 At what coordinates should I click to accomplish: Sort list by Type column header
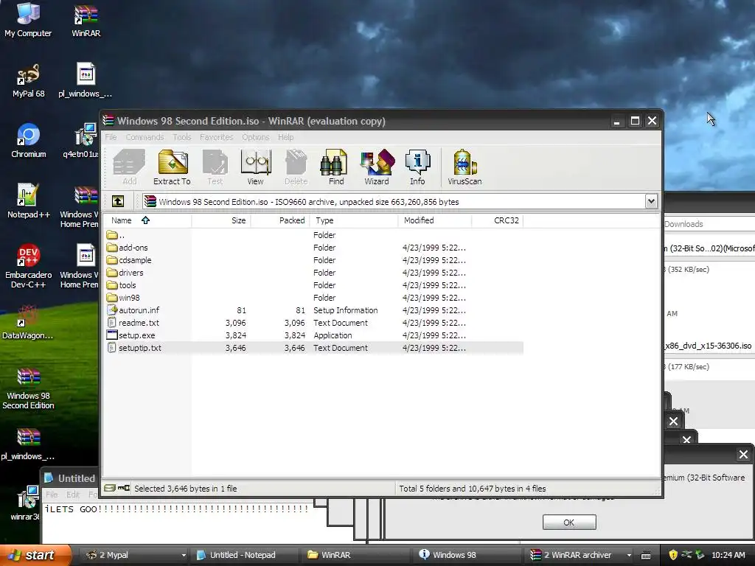(x=353, y=220)
